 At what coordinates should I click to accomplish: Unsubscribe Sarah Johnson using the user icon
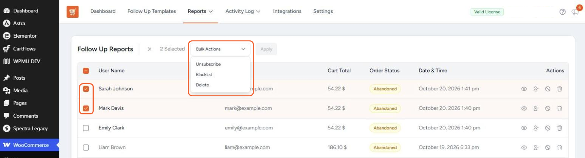tap(535, 89)
